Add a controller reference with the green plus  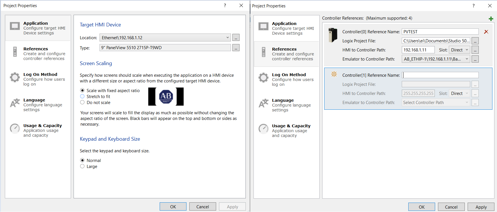pos(491,19)
